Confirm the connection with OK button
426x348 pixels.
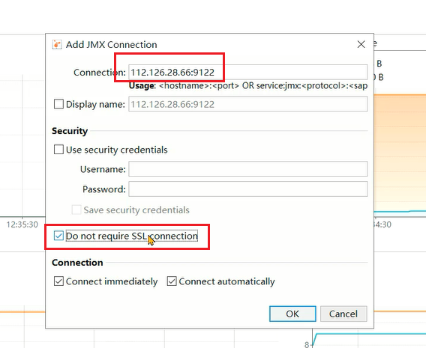[292, 314]
